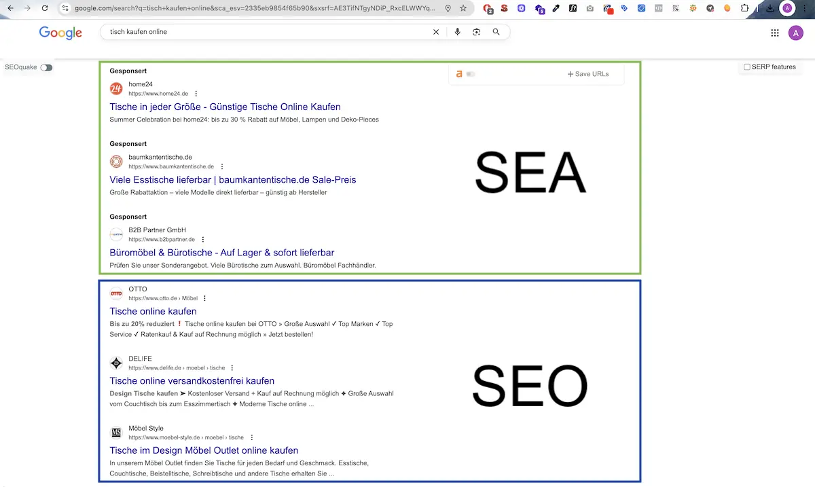815x487 pixels.
Task: Open options menu for the baumkantentische.de ad
Action: click(x=222, y=166)
